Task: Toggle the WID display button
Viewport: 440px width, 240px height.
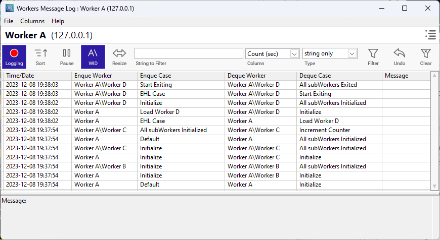Action: click(x=93, y=56)
